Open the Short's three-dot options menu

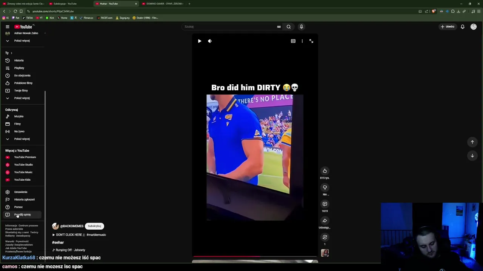click(x=302, y=41)
